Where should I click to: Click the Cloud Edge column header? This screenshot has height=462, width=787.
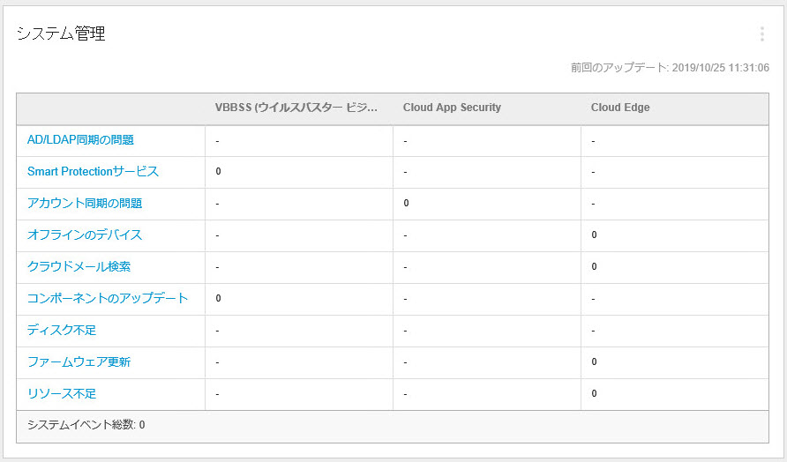pyautogui.click(x=620, y=108)
